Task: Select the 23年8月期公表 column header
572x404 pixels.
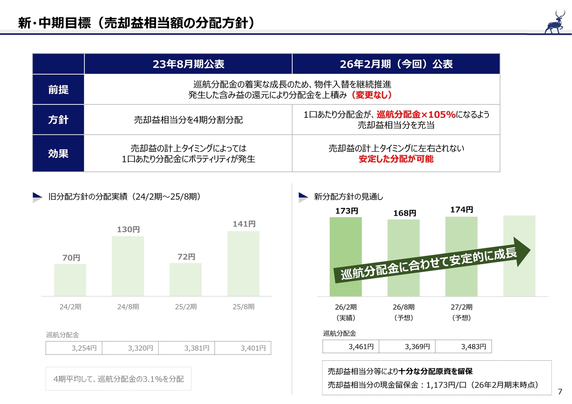Action: coord(188,64)
